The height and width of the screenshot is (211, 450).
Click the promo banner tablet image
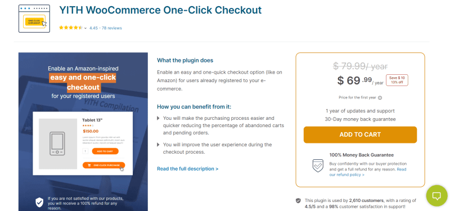pyautogui.click(x=58, y=144)
